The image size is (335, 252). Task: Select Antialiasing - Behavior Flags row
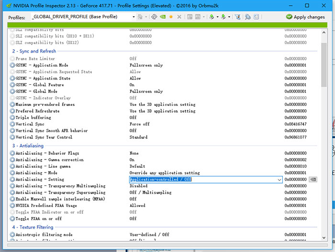164,153
